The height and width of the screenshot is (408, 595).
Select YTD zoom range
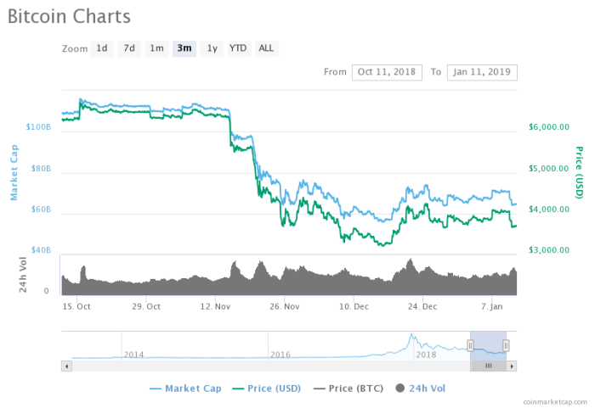click(238, 48)
